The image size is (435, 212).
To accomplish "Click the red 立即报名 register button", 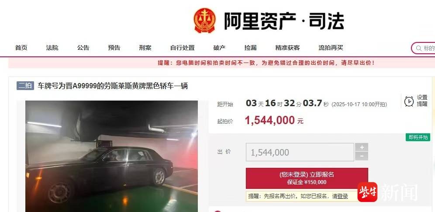I will (307, 178).
